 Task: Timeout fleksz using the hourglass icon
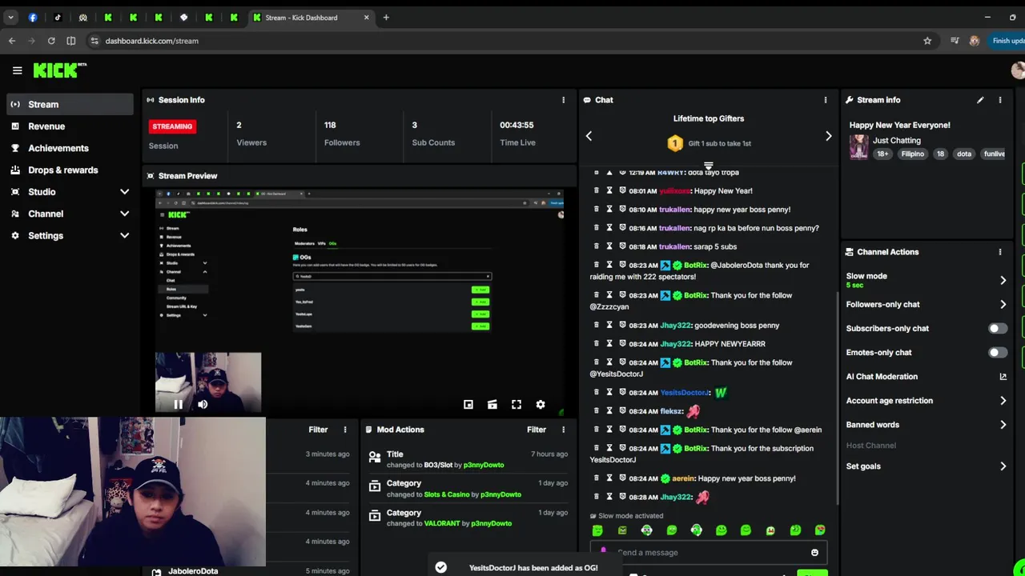tap(609, 411)
